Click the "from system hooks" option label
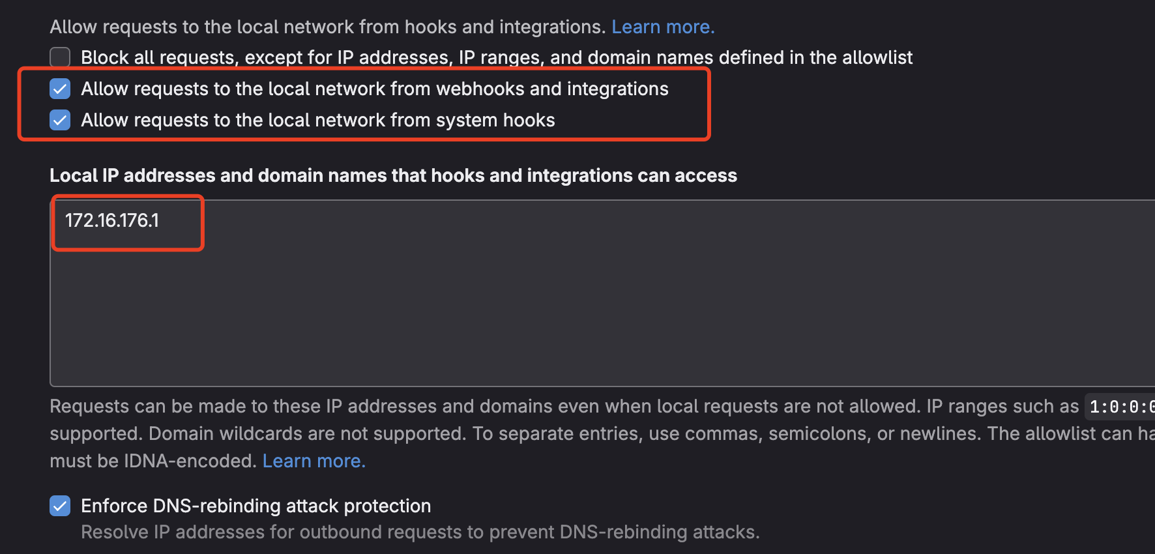The width and height of the screenshot is (1155, 554). 318,120
